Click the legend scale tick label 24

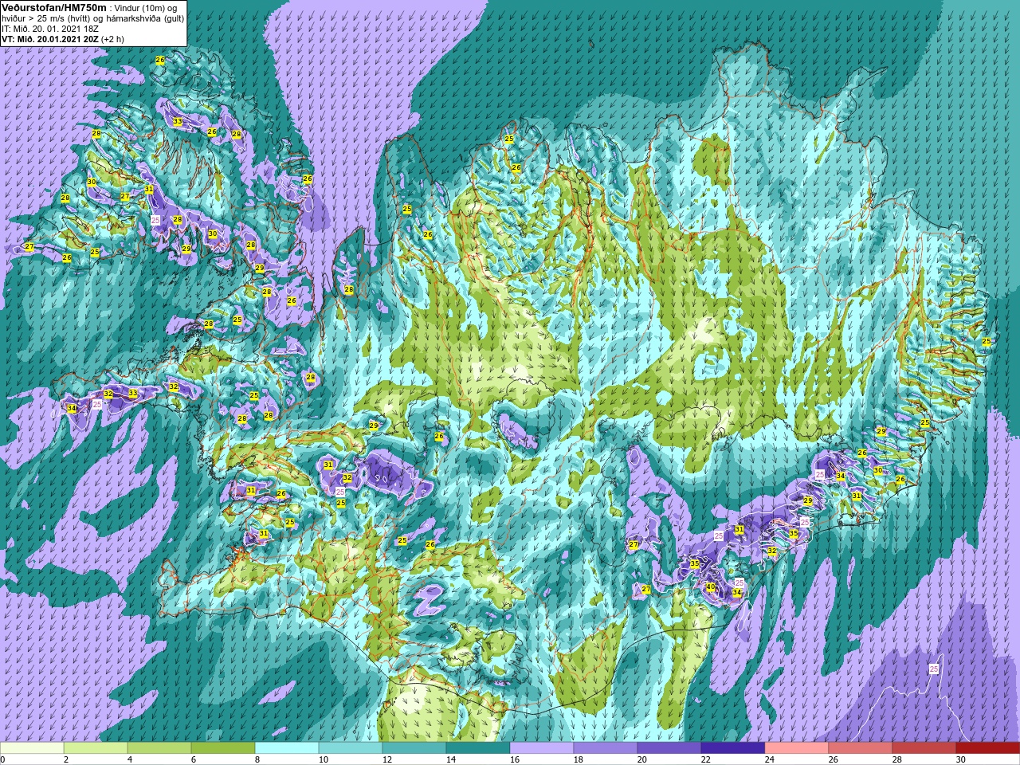coord(769,759)
